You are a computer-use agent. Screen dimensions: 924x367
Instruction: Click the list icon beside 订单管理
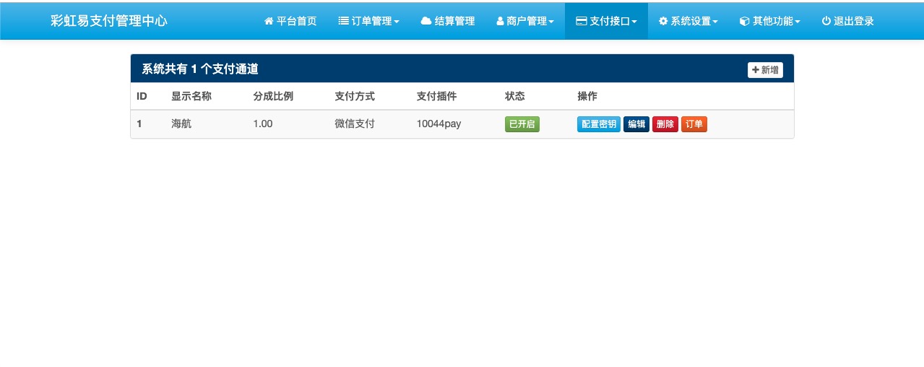coord(343,22)
